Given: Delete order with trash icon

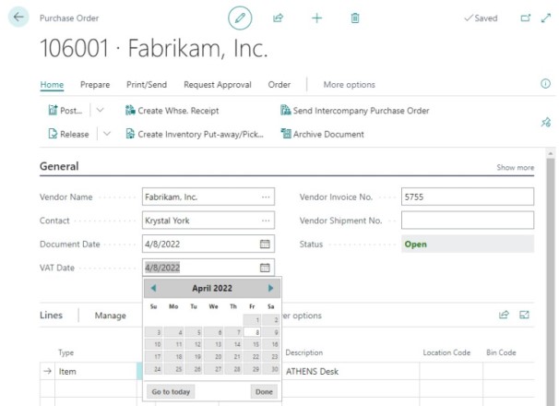Looking at the screenshot, I should (355, 18).
